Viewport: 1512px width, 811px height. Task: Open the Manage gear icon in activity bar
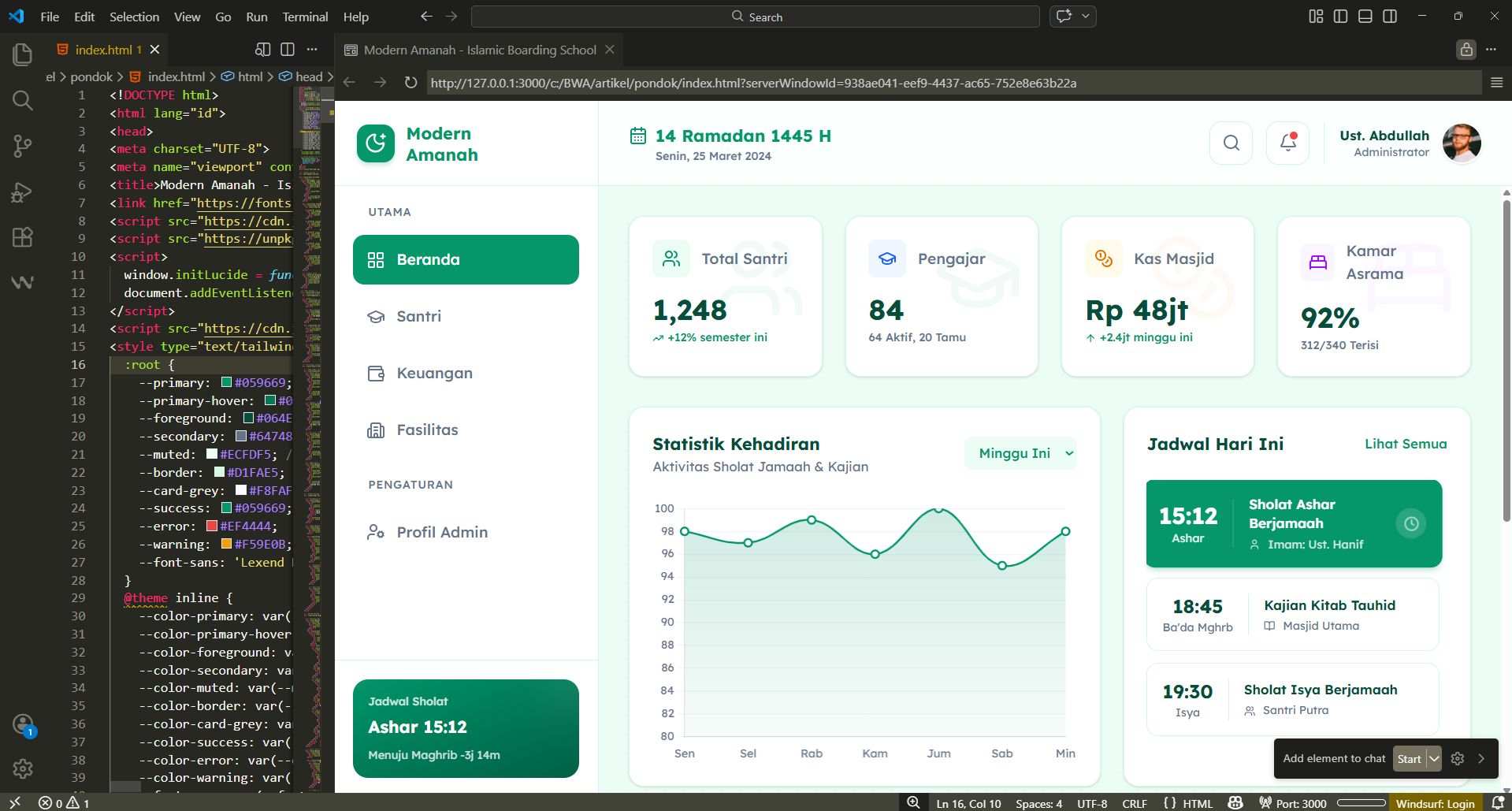[x=22, y=768]
